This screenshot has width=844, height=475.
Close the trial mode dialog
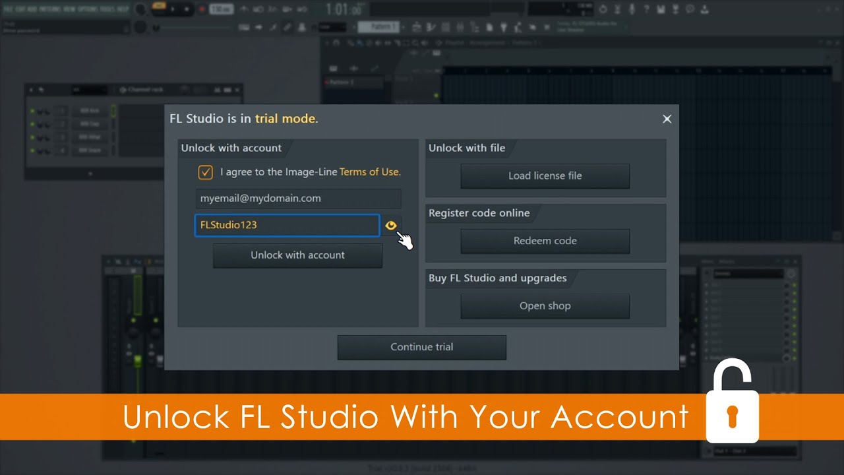tap(667, 119)
